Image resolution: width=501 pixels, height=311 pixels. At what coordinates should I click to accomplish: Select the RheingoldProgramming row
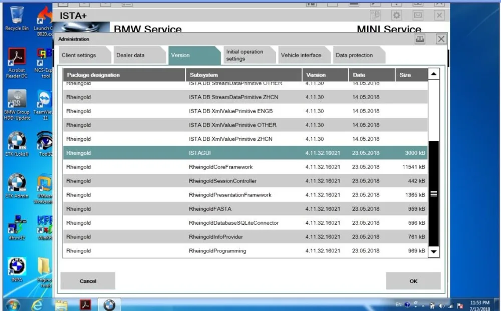245,251
